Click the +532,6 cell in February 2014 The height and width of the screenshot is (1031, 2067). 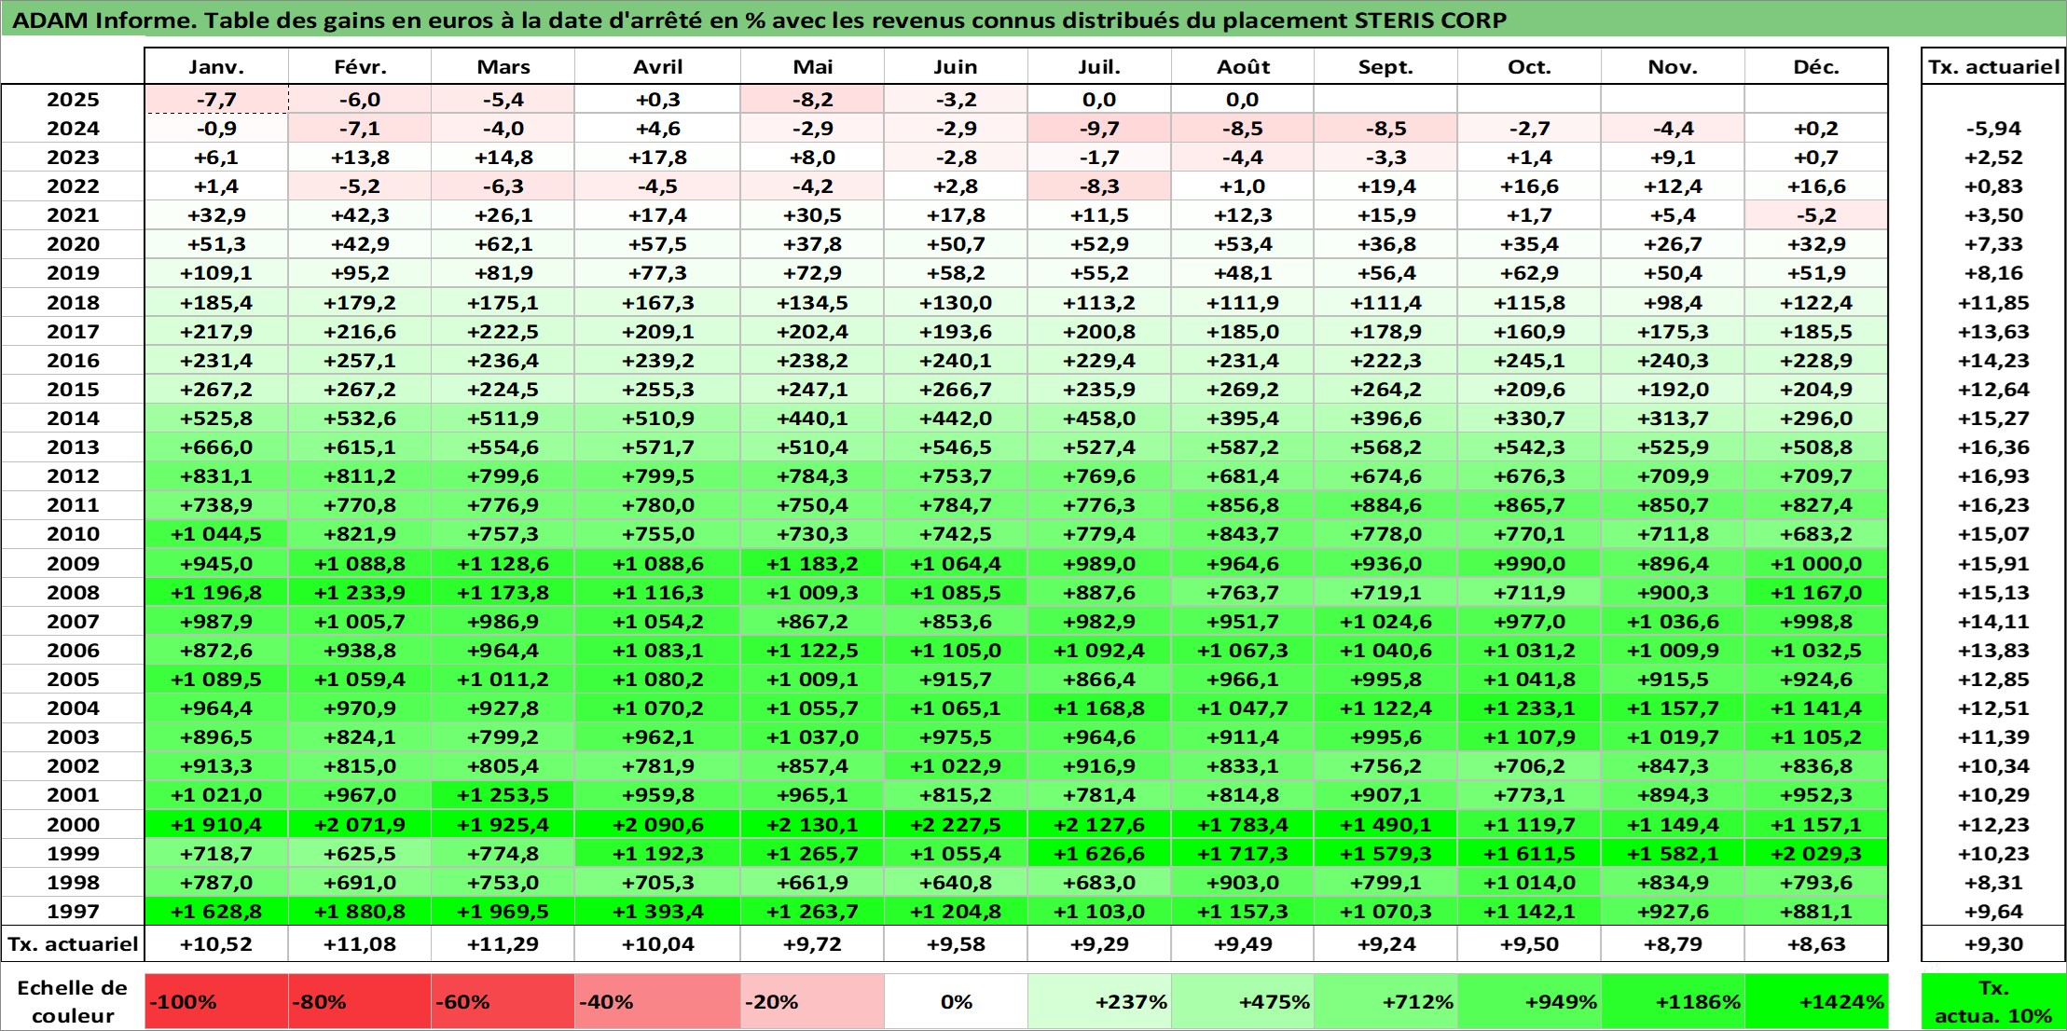(360, 419)
